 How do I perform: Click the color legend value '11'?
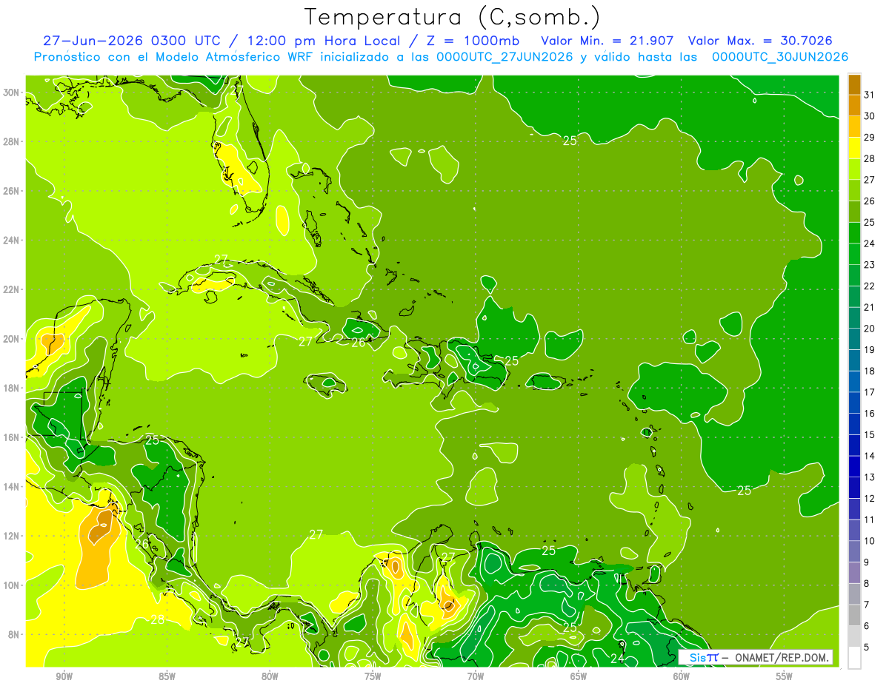tap(870, 519)
